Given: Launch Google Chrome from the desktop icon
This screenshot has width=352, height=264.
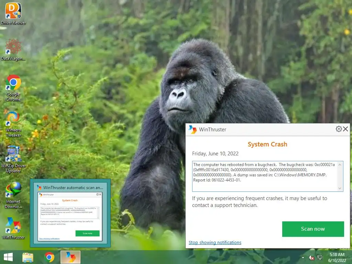Looking at the screenshot, I should tap(13, 88).
